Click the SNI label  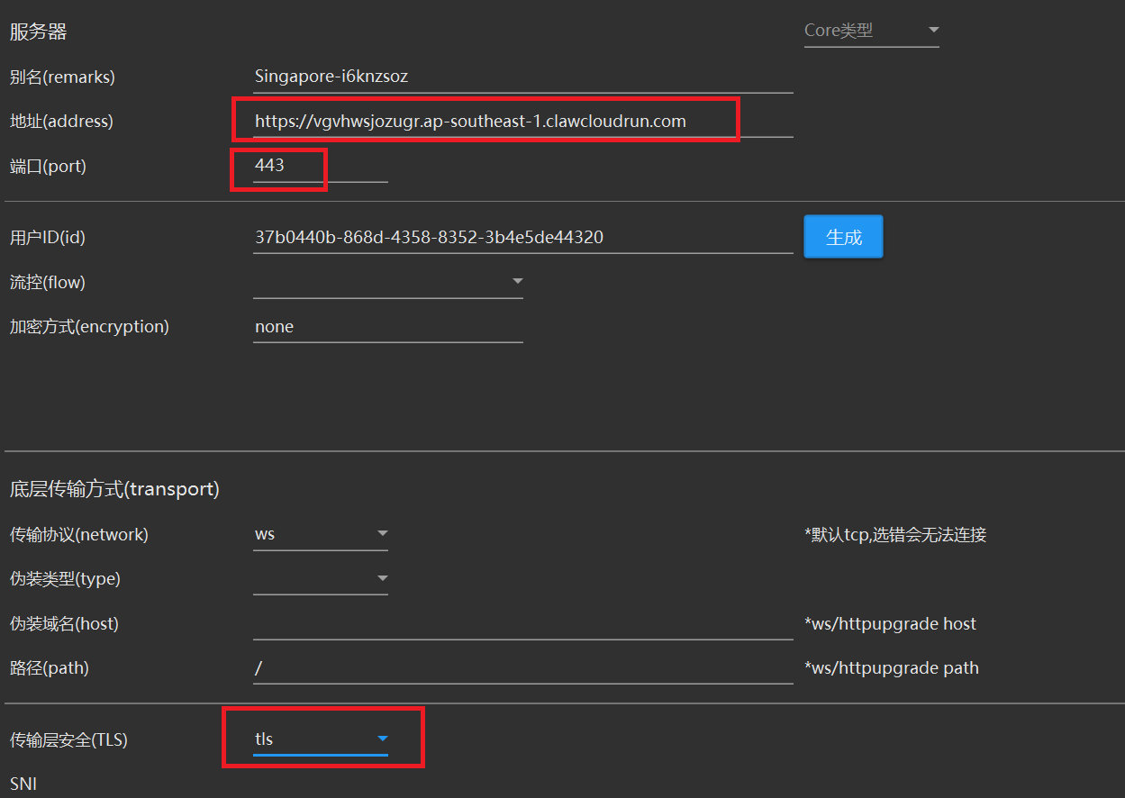(23, 784)
